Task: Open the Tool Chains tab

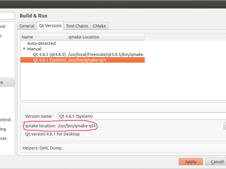Action: [77, 26]
